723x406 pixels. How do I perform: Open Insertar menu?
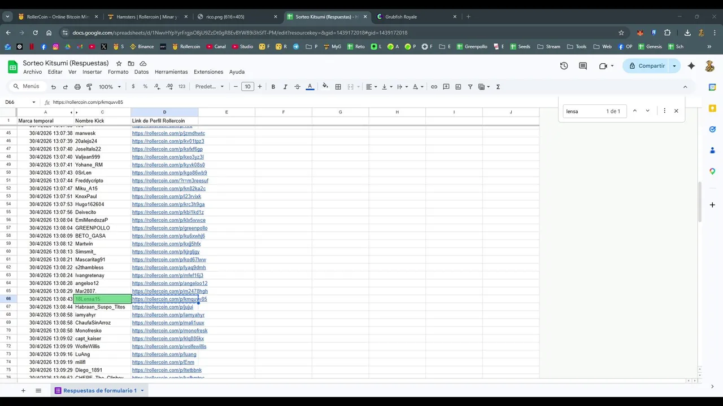92,72
